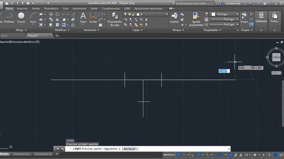Click the Grupo tool
The image size is (284, 159).
(244, 18)
